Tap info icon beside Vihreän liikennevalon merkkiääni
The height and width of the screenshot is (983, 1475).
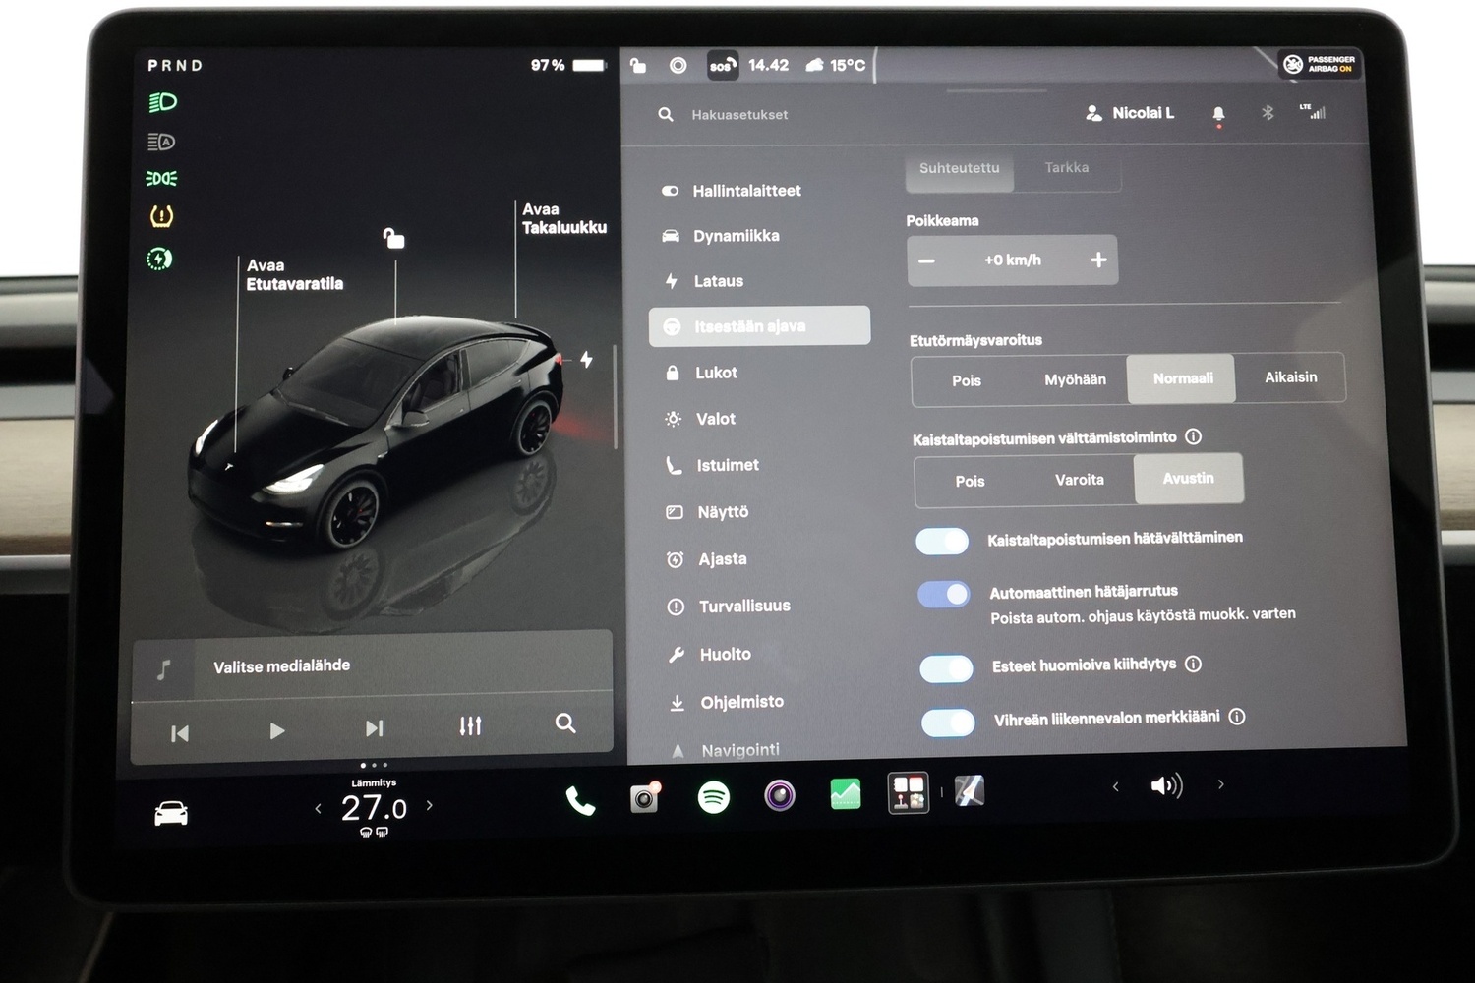click(x=1237, y=717)
